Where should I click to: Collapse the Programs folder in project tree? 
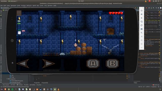click(x=7, y=79)
